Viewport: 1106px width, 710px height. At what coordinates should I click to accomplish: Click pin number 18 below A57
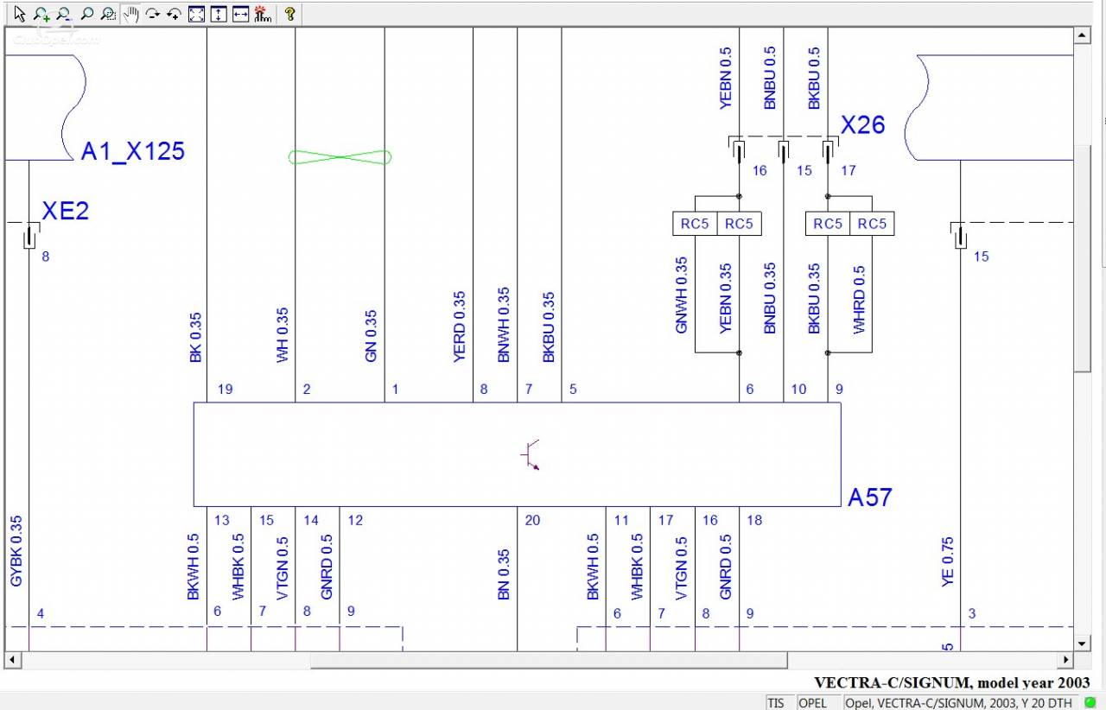(x=754, y=520)
